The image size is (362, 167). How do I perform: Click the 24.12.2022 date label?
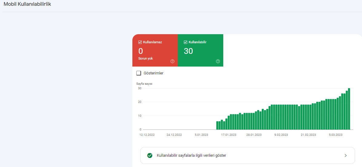174,135
